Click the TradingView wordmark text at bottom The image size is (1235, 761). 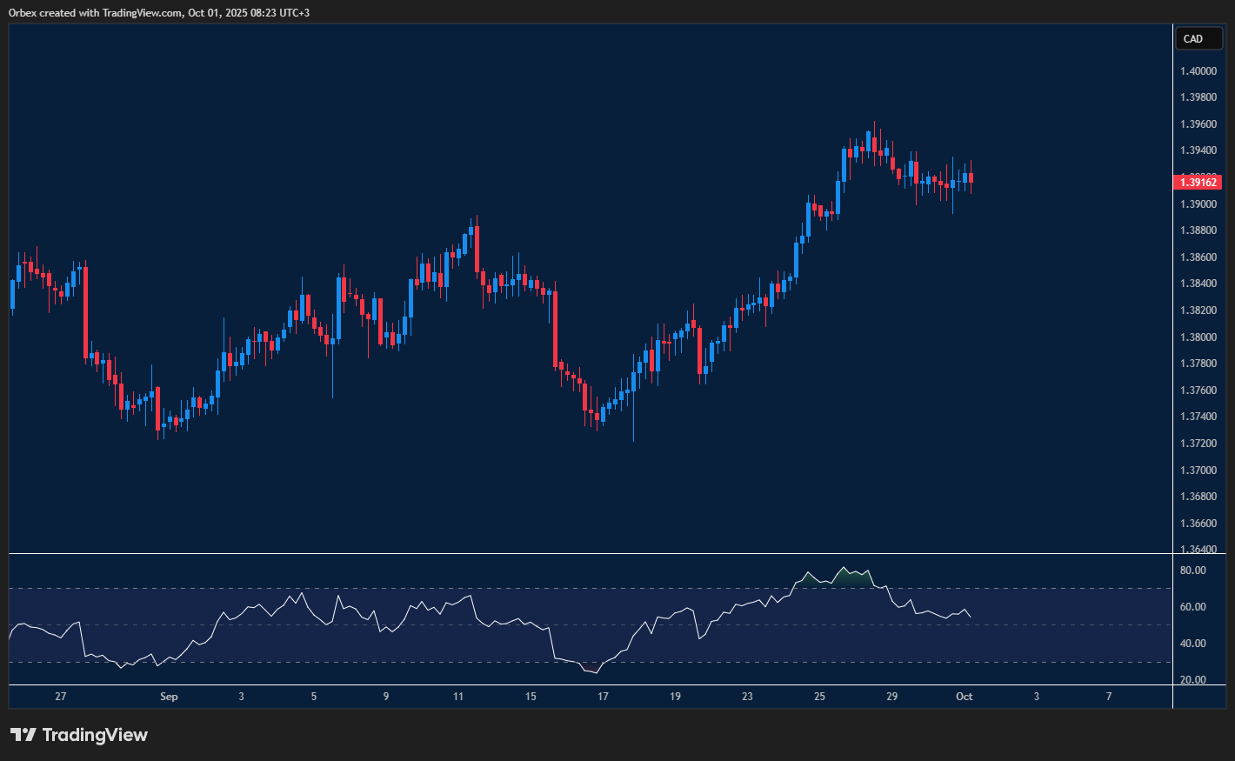tap(95, 735)
